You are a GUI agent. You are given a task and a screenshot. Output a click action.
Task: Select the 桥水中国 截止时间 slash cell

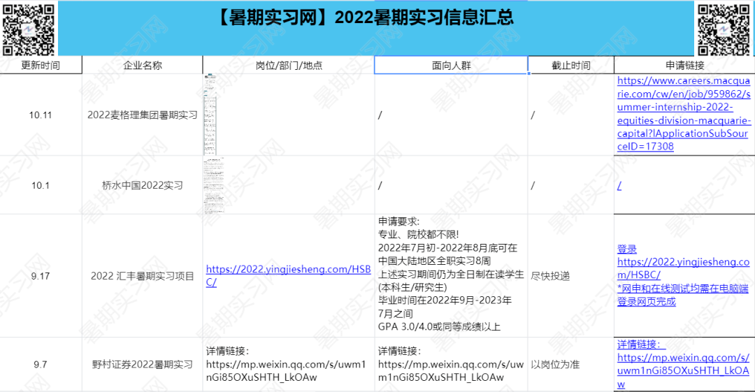point(571,185)
